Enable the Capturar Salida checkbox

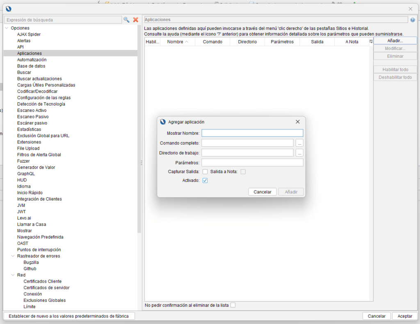[x=205, y=172]
